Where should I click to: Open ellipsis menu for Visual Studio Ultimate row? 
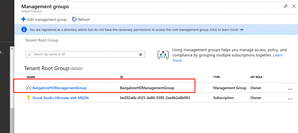pyautogui.click(x=290, y=98)
